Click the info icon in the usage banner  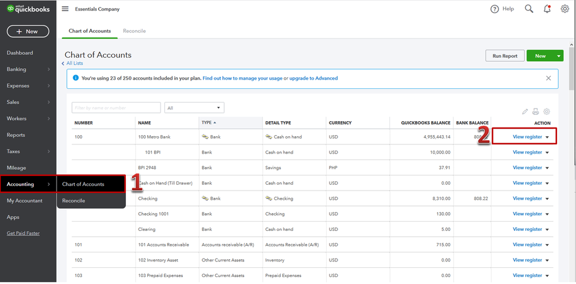point(76,78)
